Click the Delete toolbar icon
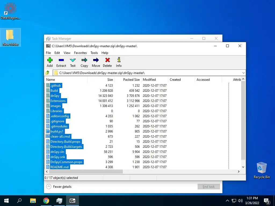 pos(107,60)
